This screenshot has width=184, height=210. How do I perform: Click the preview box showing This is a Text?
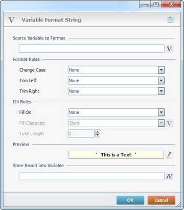point(116,155)
